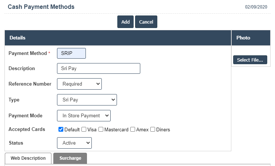Enable the Visa checkbox

[x=84, y=129]
